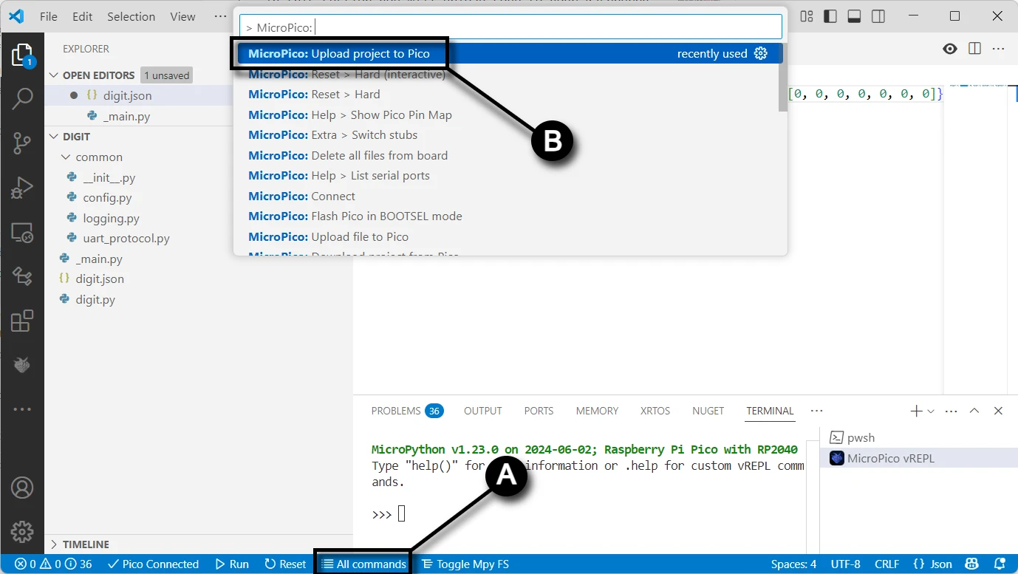Switch to the PORTS tab
The image size is (1018, 574).
tap(539, 411)
